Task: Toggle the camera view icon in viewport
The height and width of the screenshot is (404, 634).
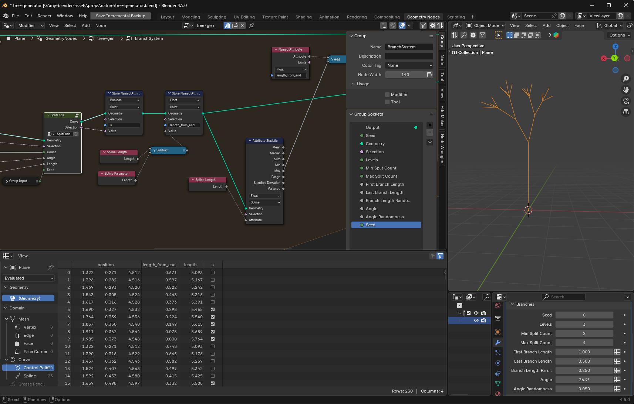Action: click(626, 101)
